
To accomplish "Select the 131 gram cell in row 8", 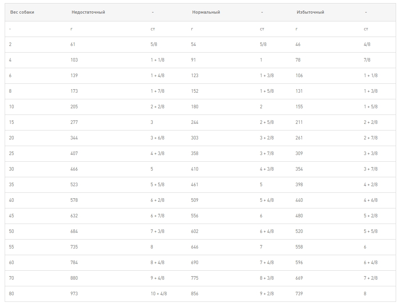I will 299,91.
